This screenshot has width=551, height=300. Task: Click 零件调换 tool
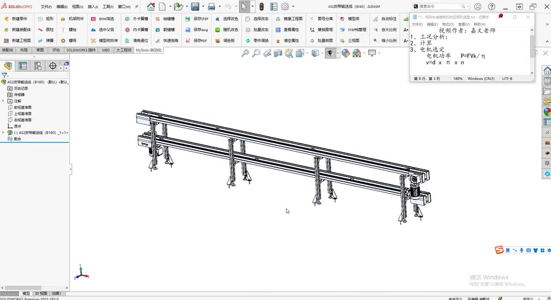[x=257, y=40]
